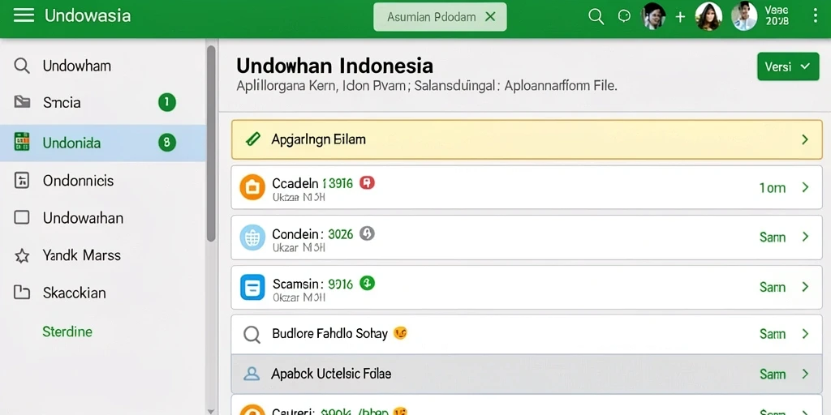Click the green Undoniala grid icon
Image resolution: width=831 pixels, height=415 pixels.
click(22, 142)
